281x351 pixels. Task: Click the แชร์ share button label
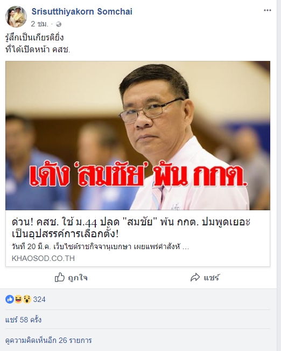tap(212, 278)
